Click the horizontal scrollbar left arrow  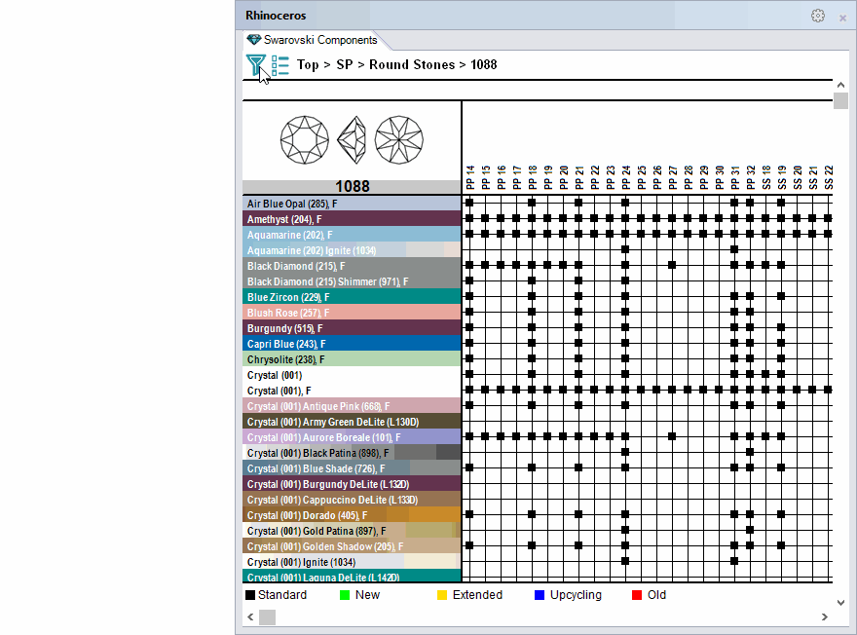point(250,616)
